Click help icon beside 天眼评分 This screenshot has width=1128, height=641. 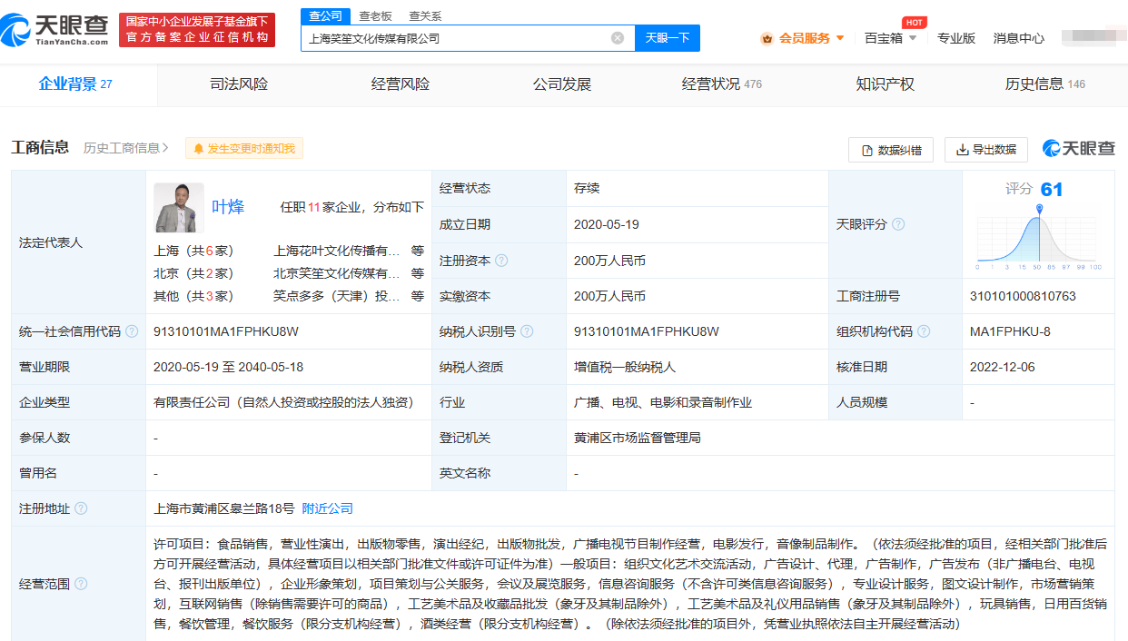click(x=898, y=224)
